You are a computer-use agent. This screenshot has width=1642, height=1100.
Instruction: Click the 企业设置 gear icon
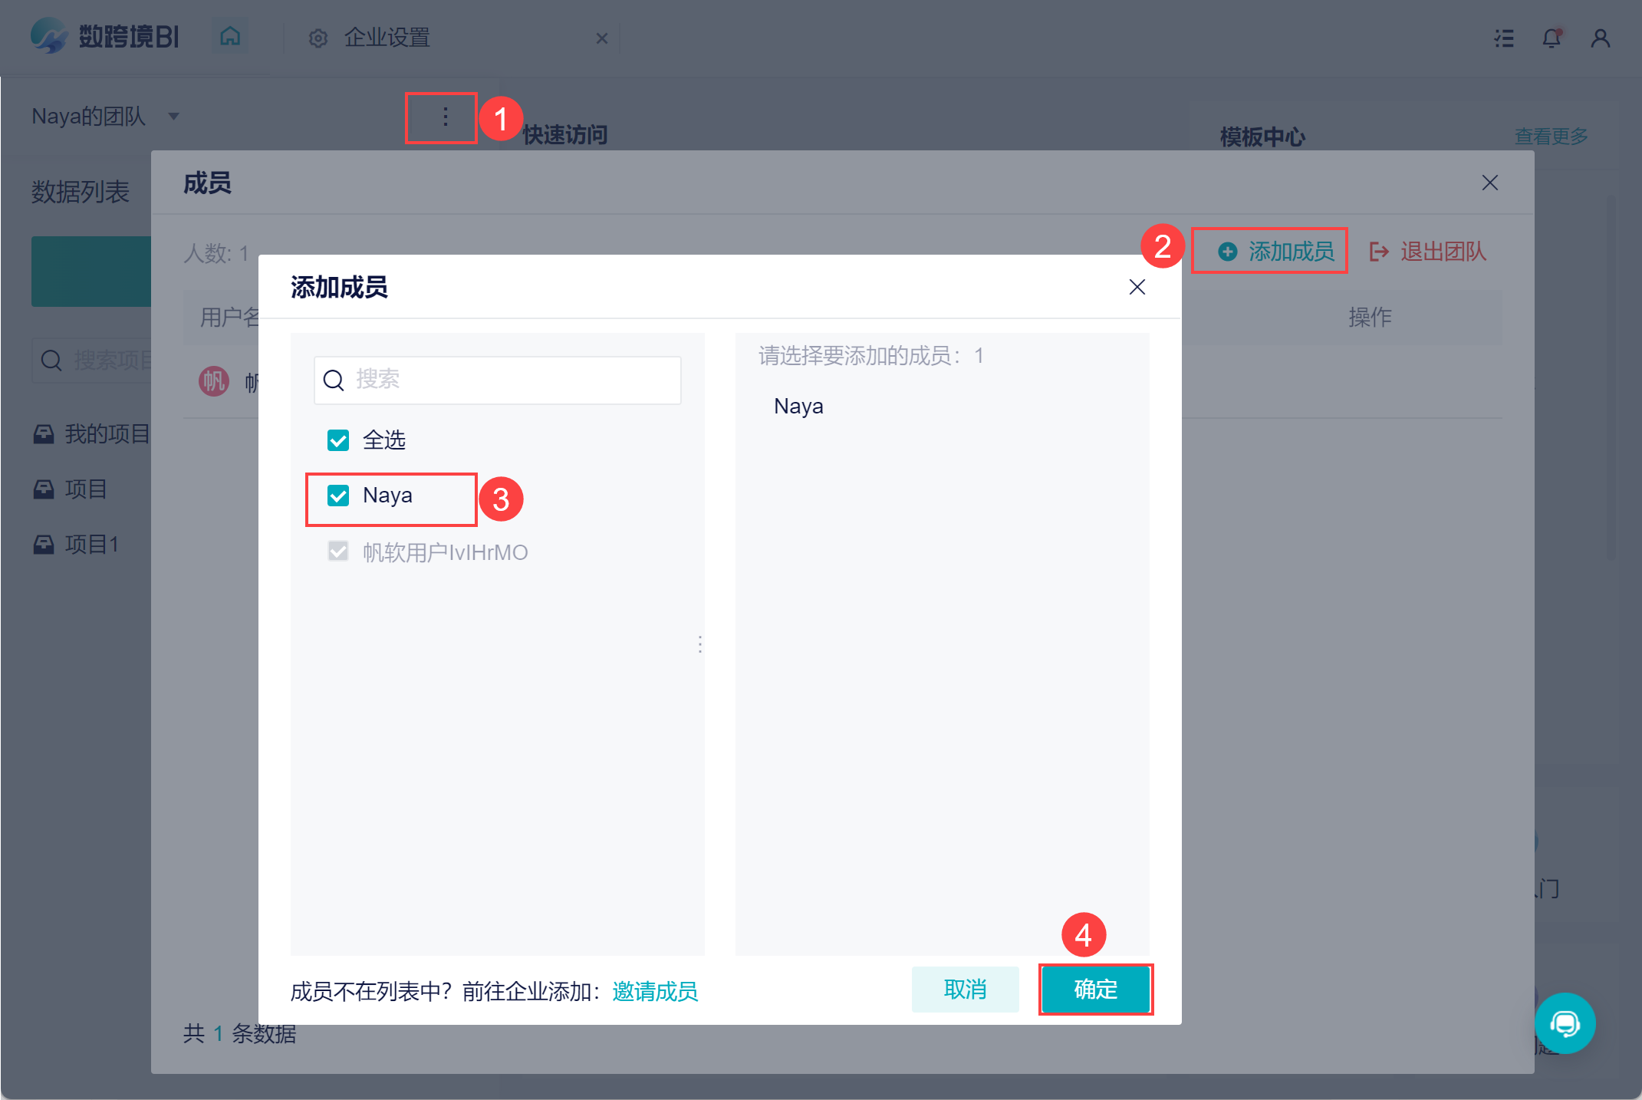[x=318, y=38]
